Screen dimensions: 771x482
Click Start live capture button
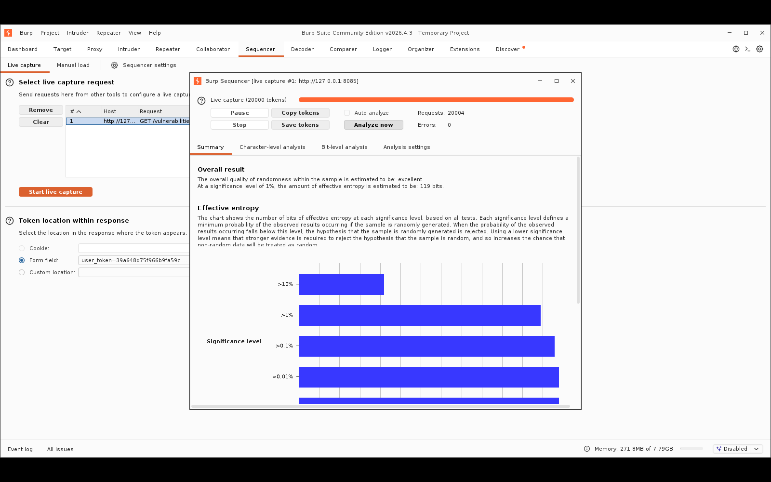tap(55, 192)
